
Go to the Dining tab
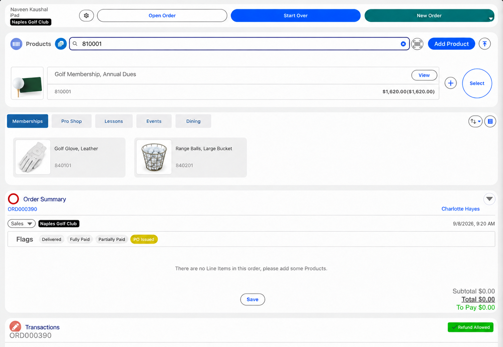tap(193, 121)
